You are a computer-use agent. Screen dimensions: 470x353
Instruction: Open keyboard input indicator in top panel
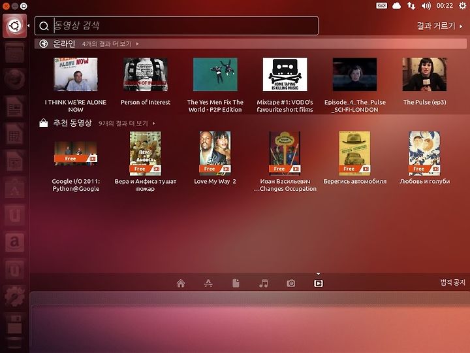coord(381,6)
